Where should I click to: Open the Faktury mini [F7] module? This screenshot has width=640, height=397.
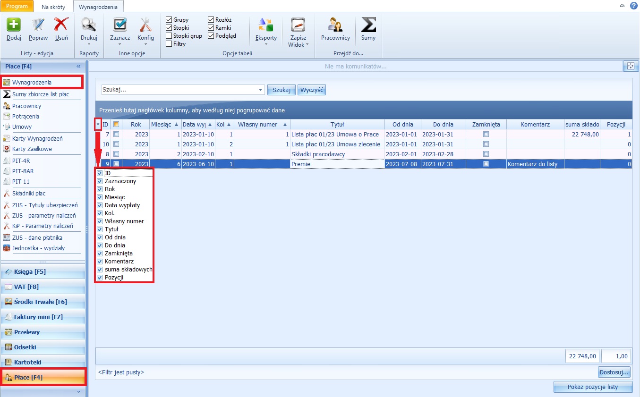click(x=43, y=317)
